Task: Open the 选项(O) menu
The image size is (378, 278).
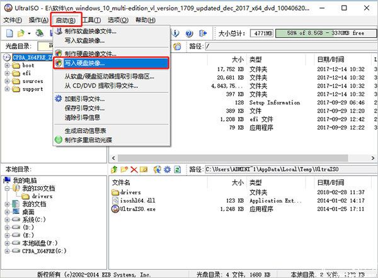Action: pyautogui.click(x=118, y=20)
